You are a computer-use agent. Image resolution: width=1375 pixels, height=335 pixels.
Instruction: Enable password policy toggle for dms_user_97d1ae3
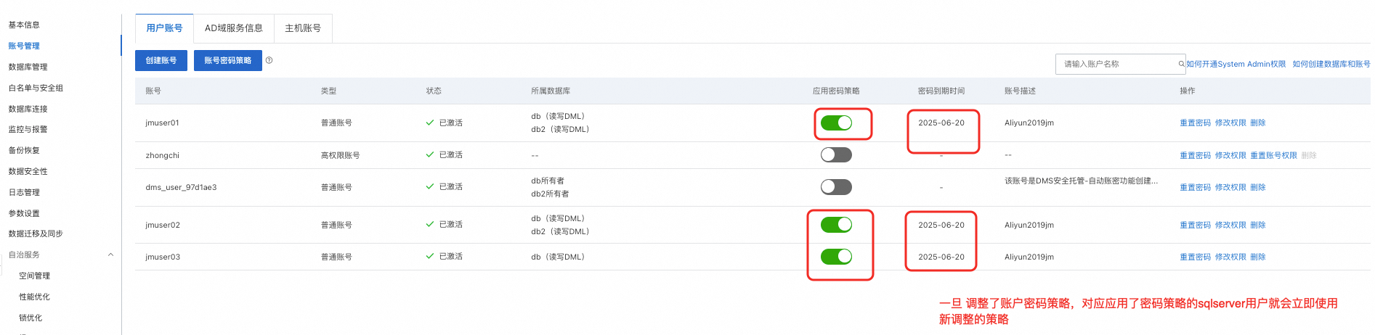(x=836, y=186)
